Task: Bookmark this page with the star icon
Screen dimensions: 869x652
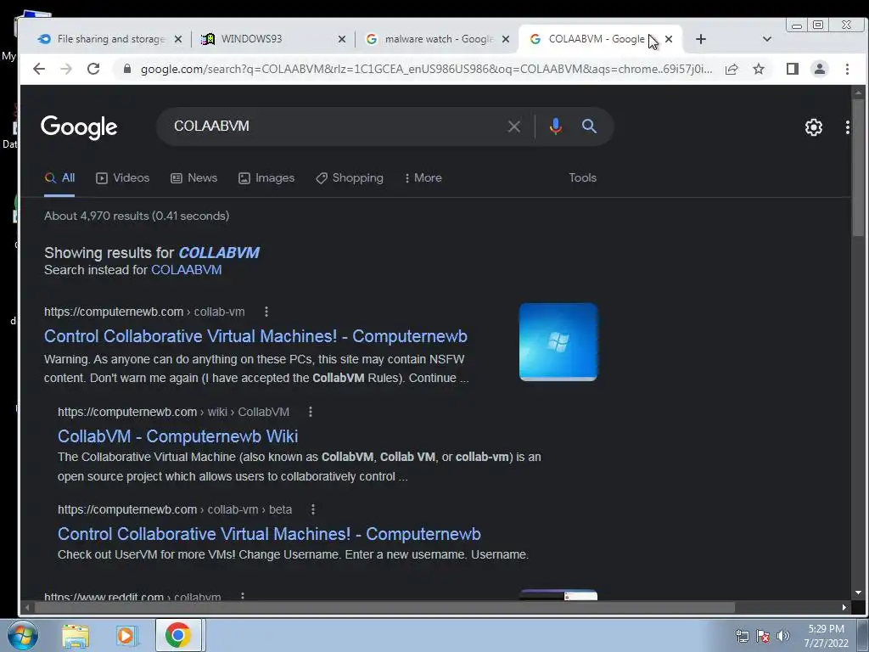Action: [x=759, y=69]
